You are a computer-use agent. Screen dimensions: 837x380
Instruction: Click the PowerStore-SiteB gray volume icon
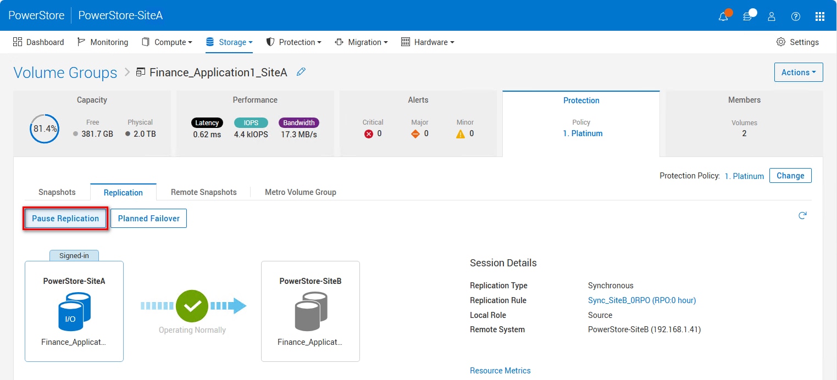click(x=311, y=312)
